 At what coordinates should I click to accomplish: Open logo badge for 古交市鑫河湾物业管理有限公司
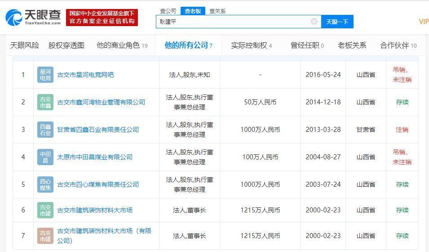pyautogui.click(x=45, y=102)
